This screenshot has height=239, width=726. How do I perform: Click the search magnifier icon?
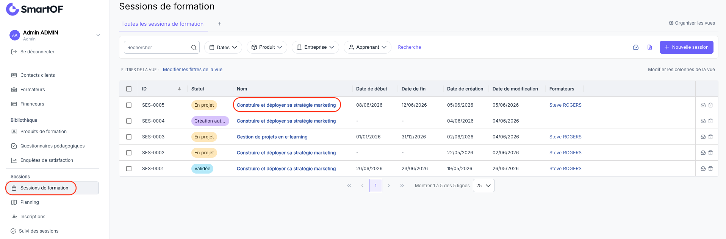194,47
